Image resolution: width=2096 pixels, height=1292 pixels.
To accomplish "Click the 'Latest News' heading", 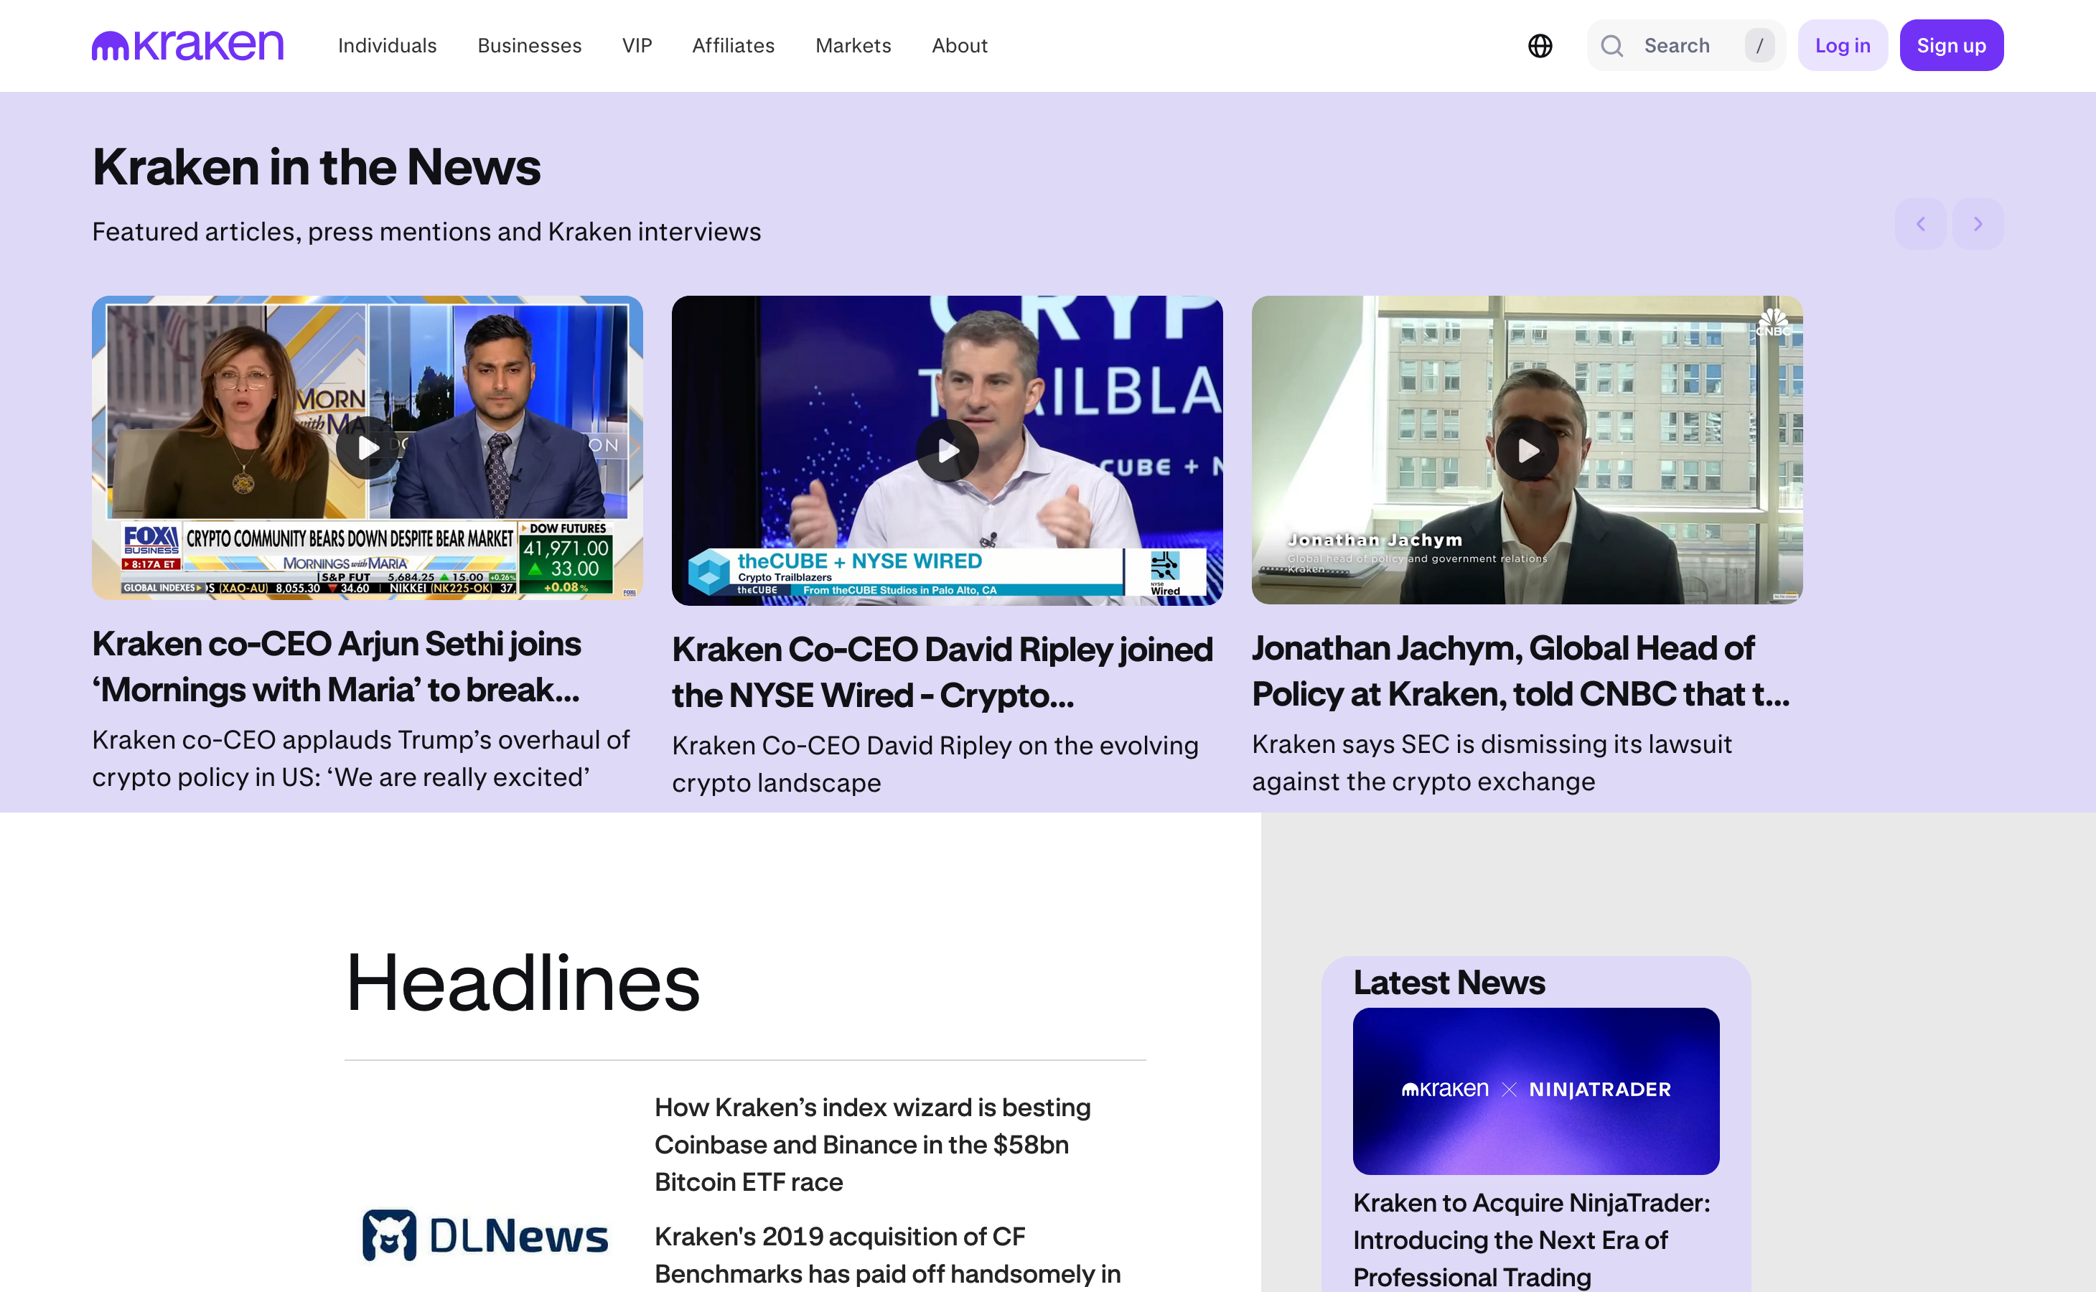I will click(1449, 983).
